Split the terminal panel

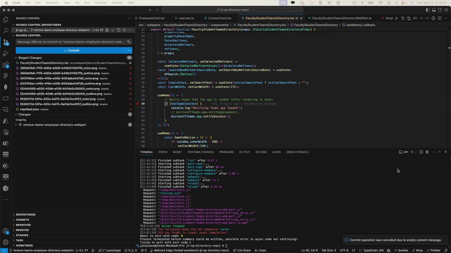tap(421, 152)
